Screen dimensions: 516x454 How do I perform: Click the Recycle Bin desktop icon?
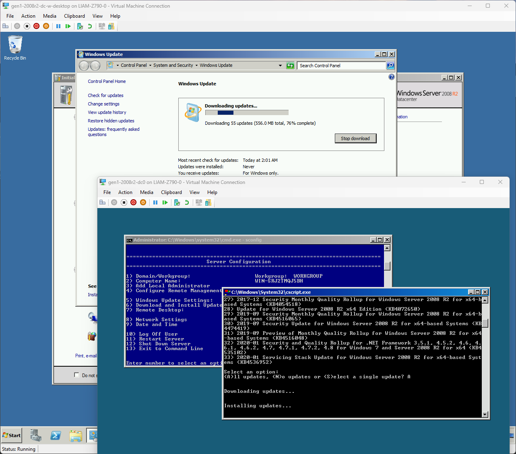coord(15,48)
